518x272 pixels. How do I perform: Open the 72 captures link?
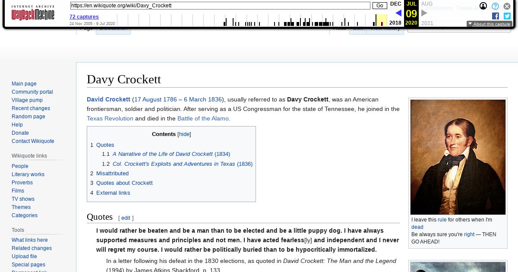pos(84,17)
